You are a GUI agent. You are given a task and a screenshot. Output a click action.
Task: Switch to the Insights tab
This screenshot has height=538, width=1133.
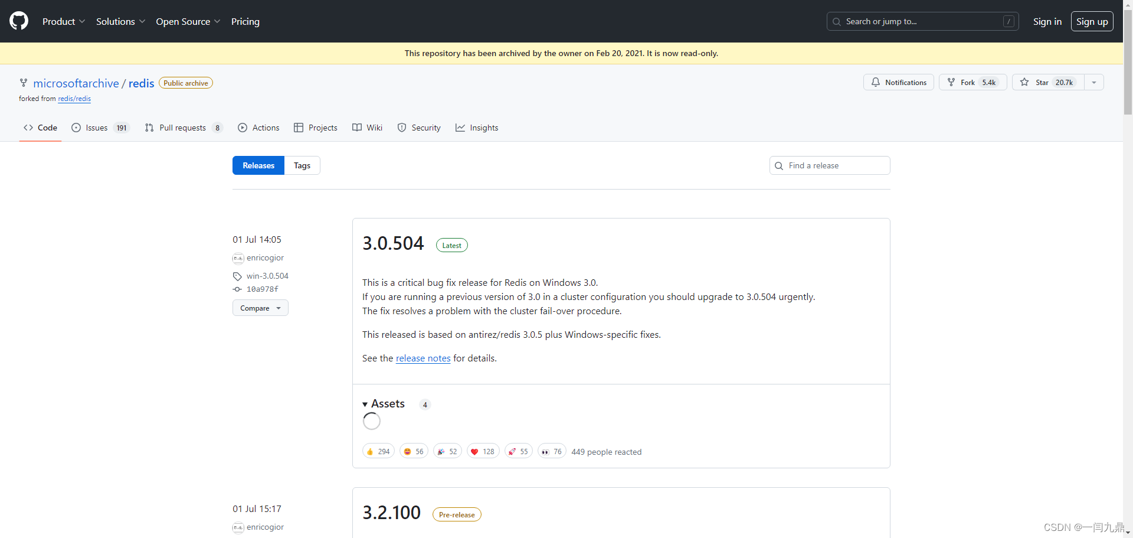pos(477,128)
